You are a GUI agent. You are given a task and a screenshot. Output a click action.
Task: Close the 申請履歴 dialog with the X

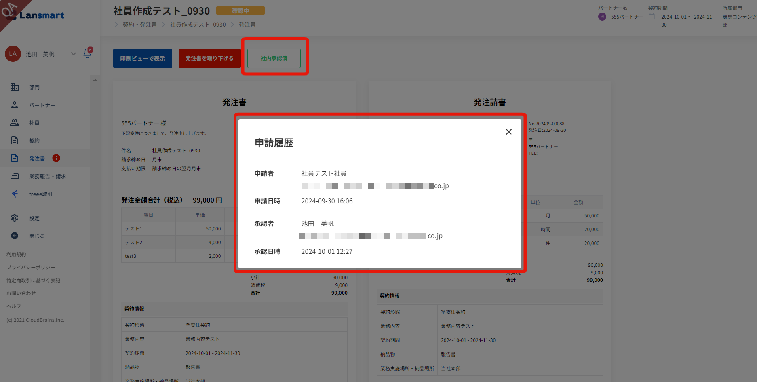(509, 132)
